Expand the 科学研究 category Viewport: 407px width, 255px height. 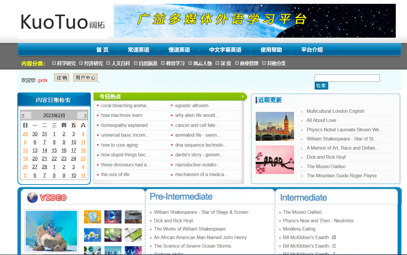click(64, 63)
